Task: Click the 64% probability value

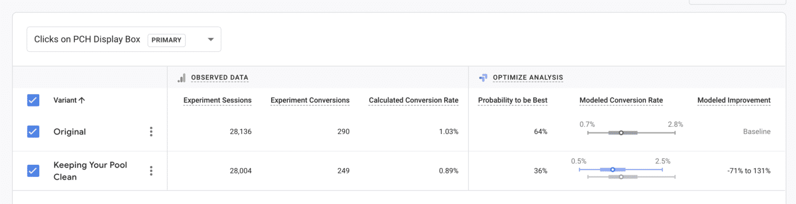Action: [541, 132]
